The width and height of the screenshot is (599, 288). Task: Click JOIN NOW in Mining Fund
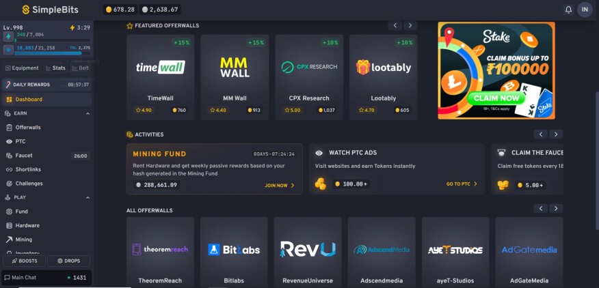tap(280, 186)
